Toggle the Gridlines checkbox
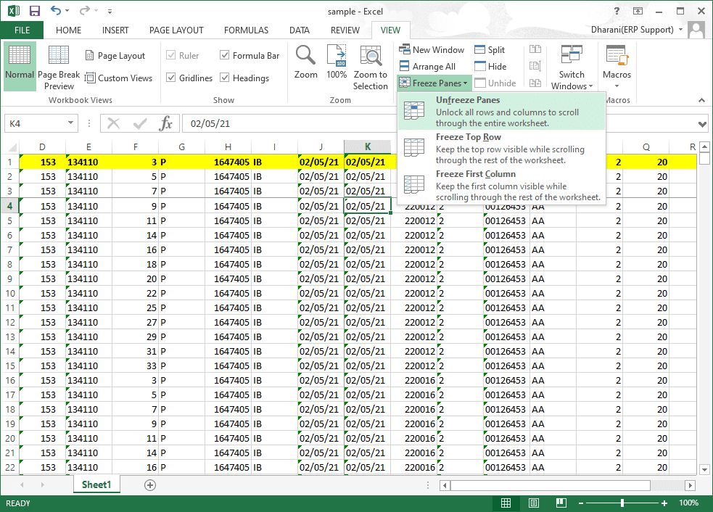 pyautogui.click(x=171, y=78)
